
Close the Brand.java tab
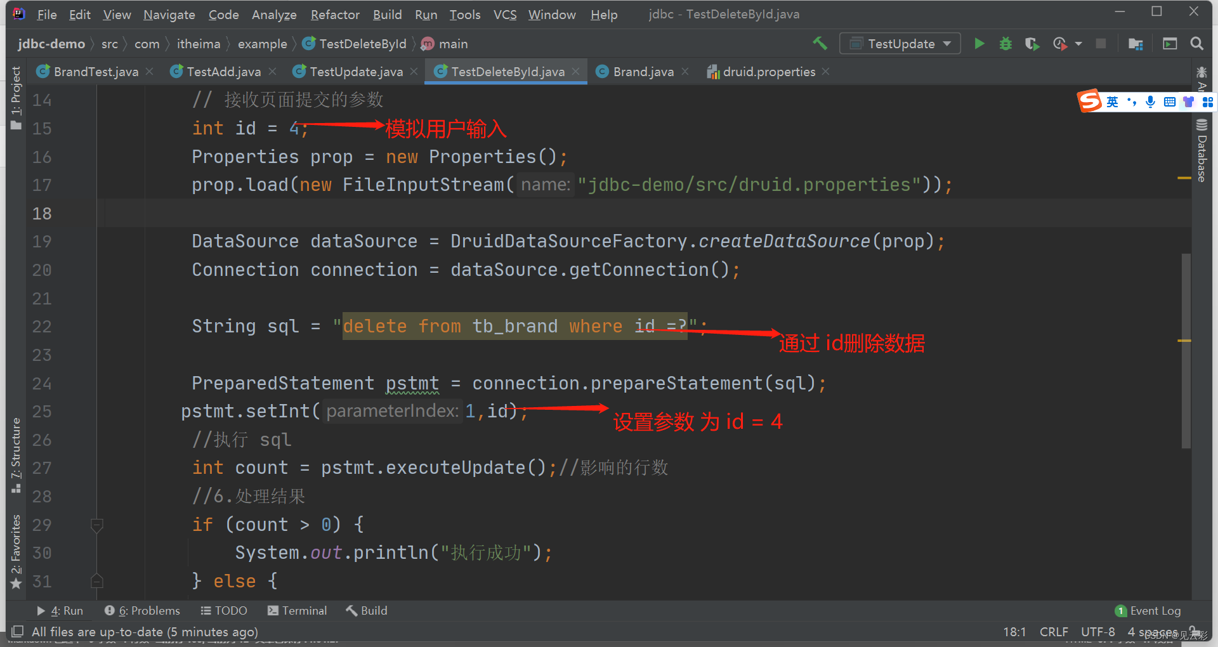pos(685,72)
